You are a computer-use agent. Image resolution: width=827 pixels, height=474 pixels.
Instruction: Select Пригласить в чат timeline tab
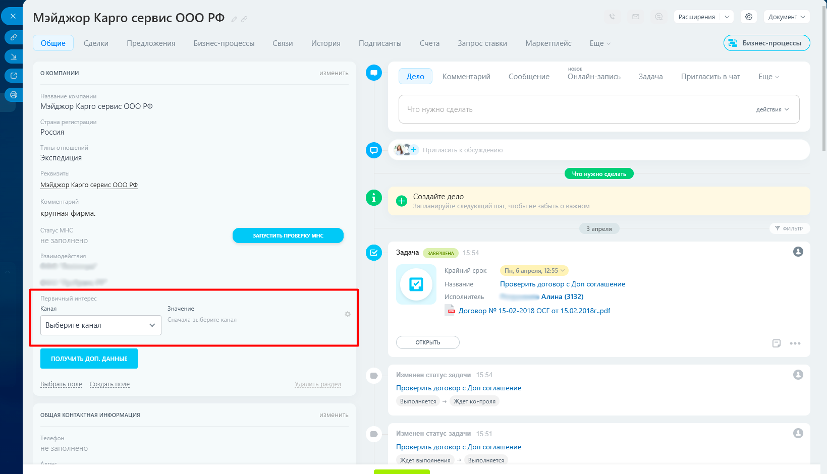click(x=710, y=77)
